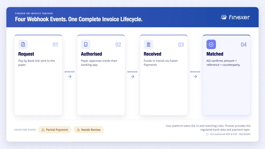Click the 'EXCEPTION STATES' label

[25, 130]
